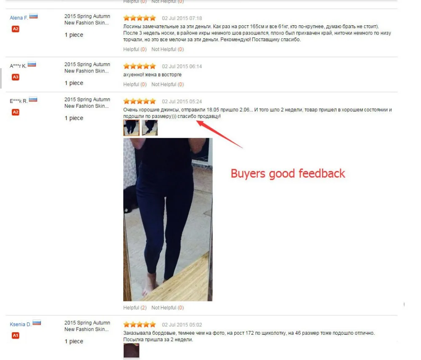Click the A2 badge under E***k R.

[16, 112]
